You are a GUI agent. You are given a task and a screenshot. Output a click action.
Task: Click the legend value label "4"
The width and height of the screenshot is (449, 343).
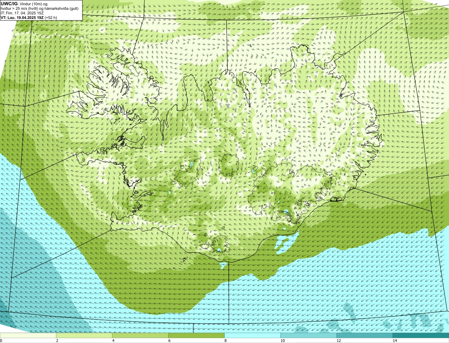point(113,341)
